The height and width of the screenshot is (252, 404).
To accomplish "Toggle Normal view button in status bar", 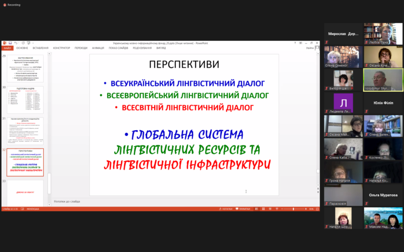I will point(257,209).
